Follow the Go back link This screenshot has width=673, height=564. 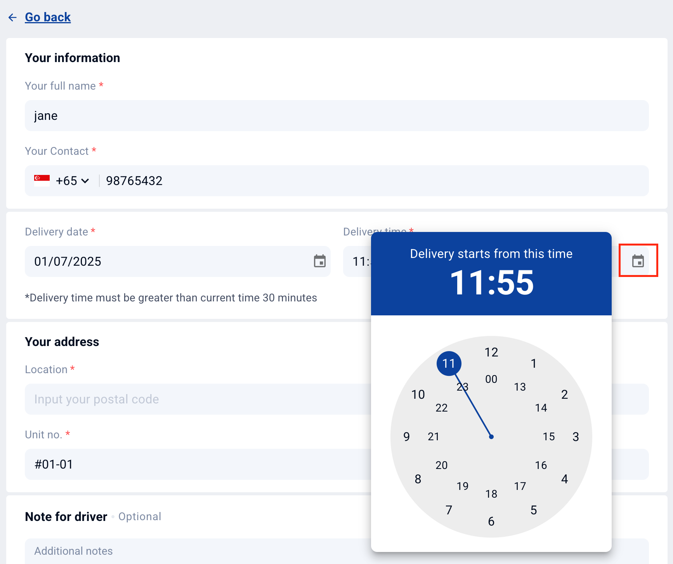[48, 17]
